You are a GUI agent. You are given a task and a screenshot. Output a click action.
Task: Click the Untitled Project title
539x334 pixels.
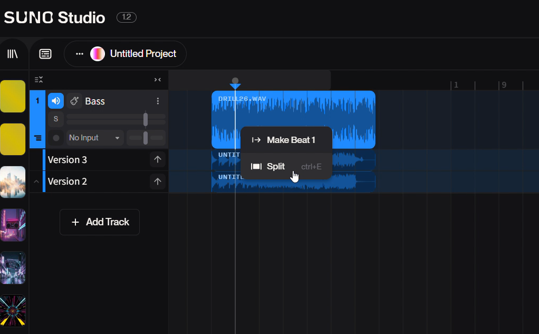143,54
